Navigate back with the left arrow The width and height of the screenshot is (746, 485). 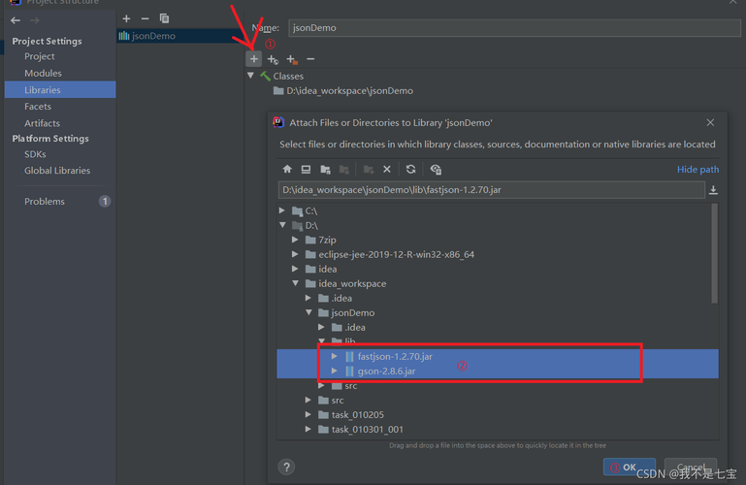coord(16,20)
